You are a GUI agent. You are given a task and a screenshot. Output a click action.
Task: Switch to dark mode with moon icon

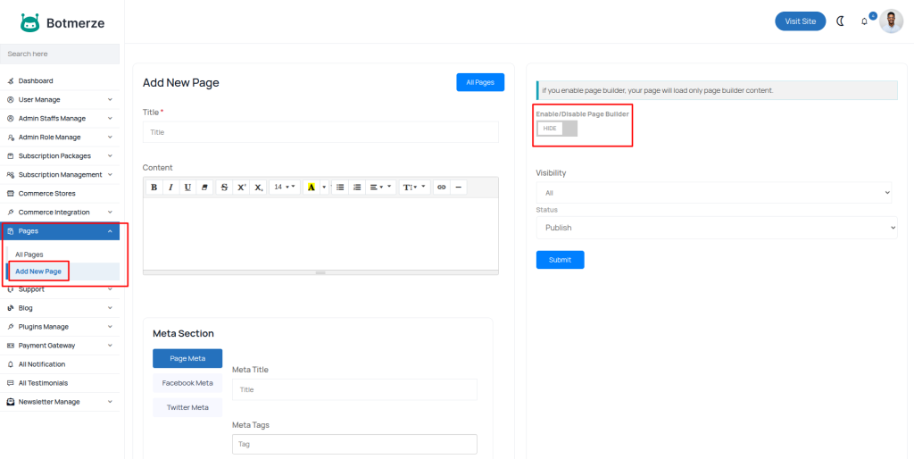[x=840, y=21]
